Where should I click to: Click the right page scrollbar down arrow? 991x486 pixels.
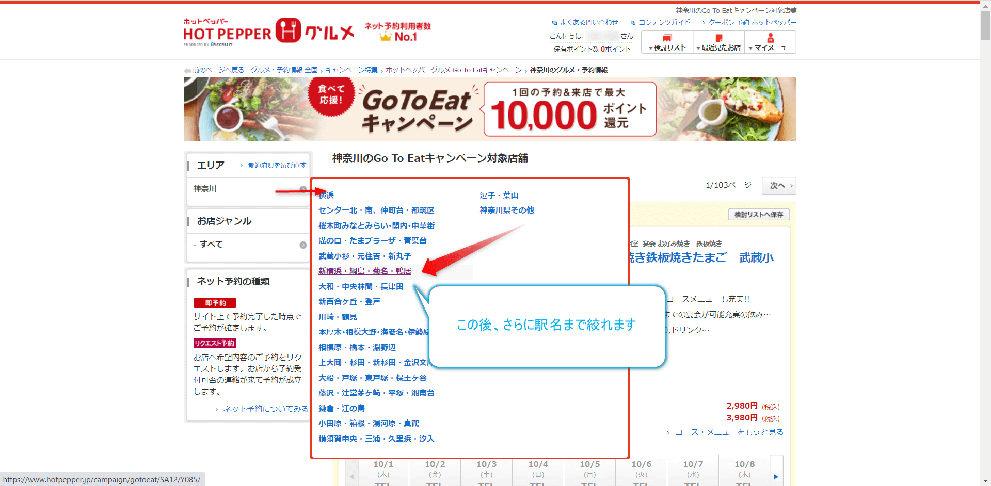tap(986, 480)
